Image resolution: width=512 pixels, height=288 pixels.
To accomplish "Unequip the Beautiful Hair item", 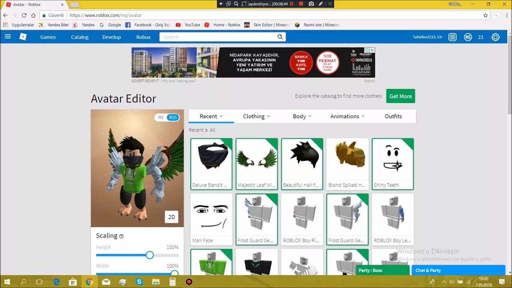I will coord(302,164).
